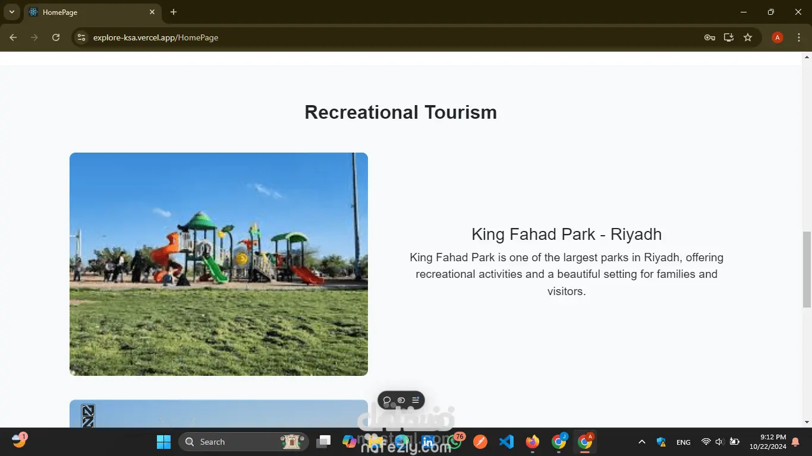Click the King Fahad Park - Riyadh title
The width and height of the screenshot is (812, 456).
[x=566, y=234]
